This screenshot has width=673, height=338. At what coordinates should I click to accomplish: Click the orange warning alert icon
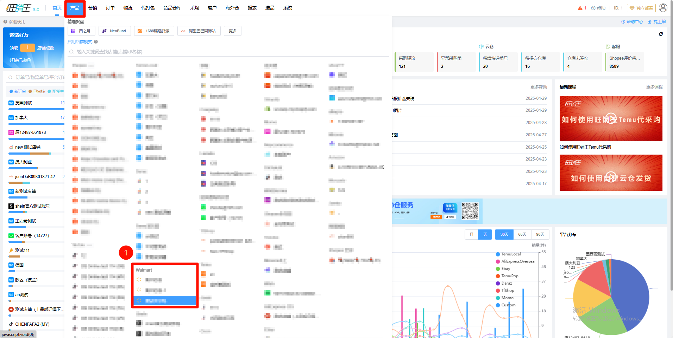[580, 8]
